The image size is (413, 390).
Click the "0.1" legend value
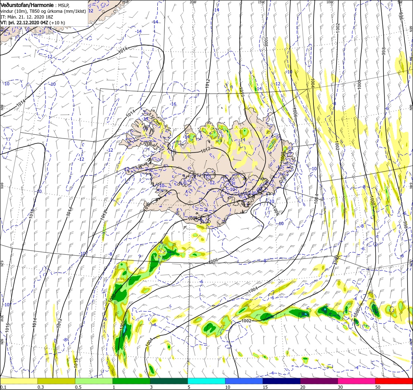coord(3,387)
